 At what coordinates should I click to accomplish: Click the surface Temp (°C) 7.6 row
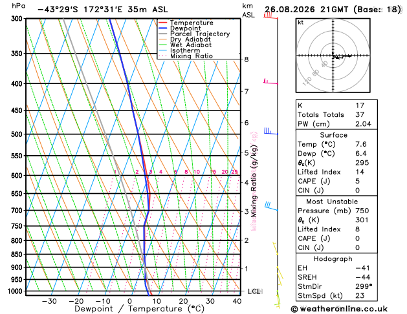336,144
